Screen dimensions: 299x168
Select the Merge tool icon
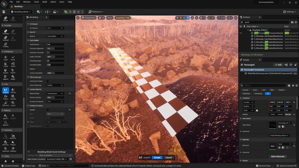pos(6,19)
